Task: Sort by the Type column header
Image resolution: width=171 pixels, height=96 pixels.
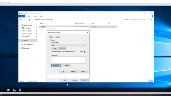Action: click(x=93, y=23)
